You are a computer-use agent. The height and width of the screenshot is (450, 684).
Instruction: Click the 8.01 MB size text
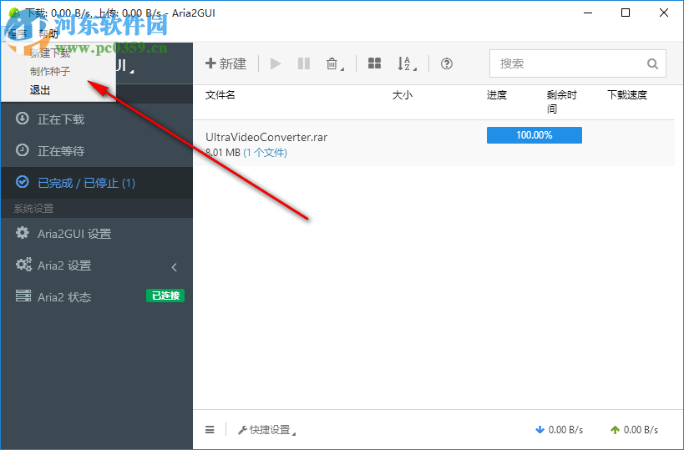pyautogui.click(x=223, y=153)
